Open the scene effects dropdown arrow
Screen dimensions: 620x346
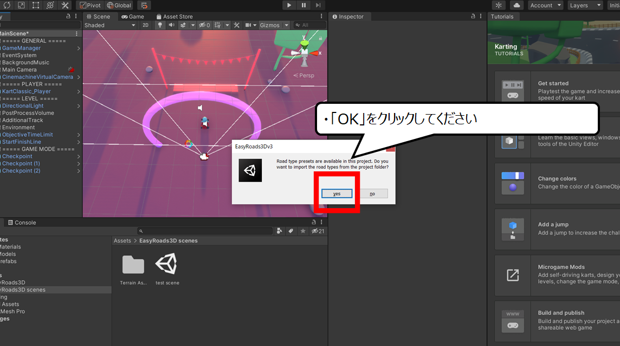193,25
